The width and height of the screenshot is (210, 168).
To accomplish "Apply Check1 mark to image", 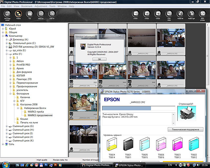I will (136, 14).
